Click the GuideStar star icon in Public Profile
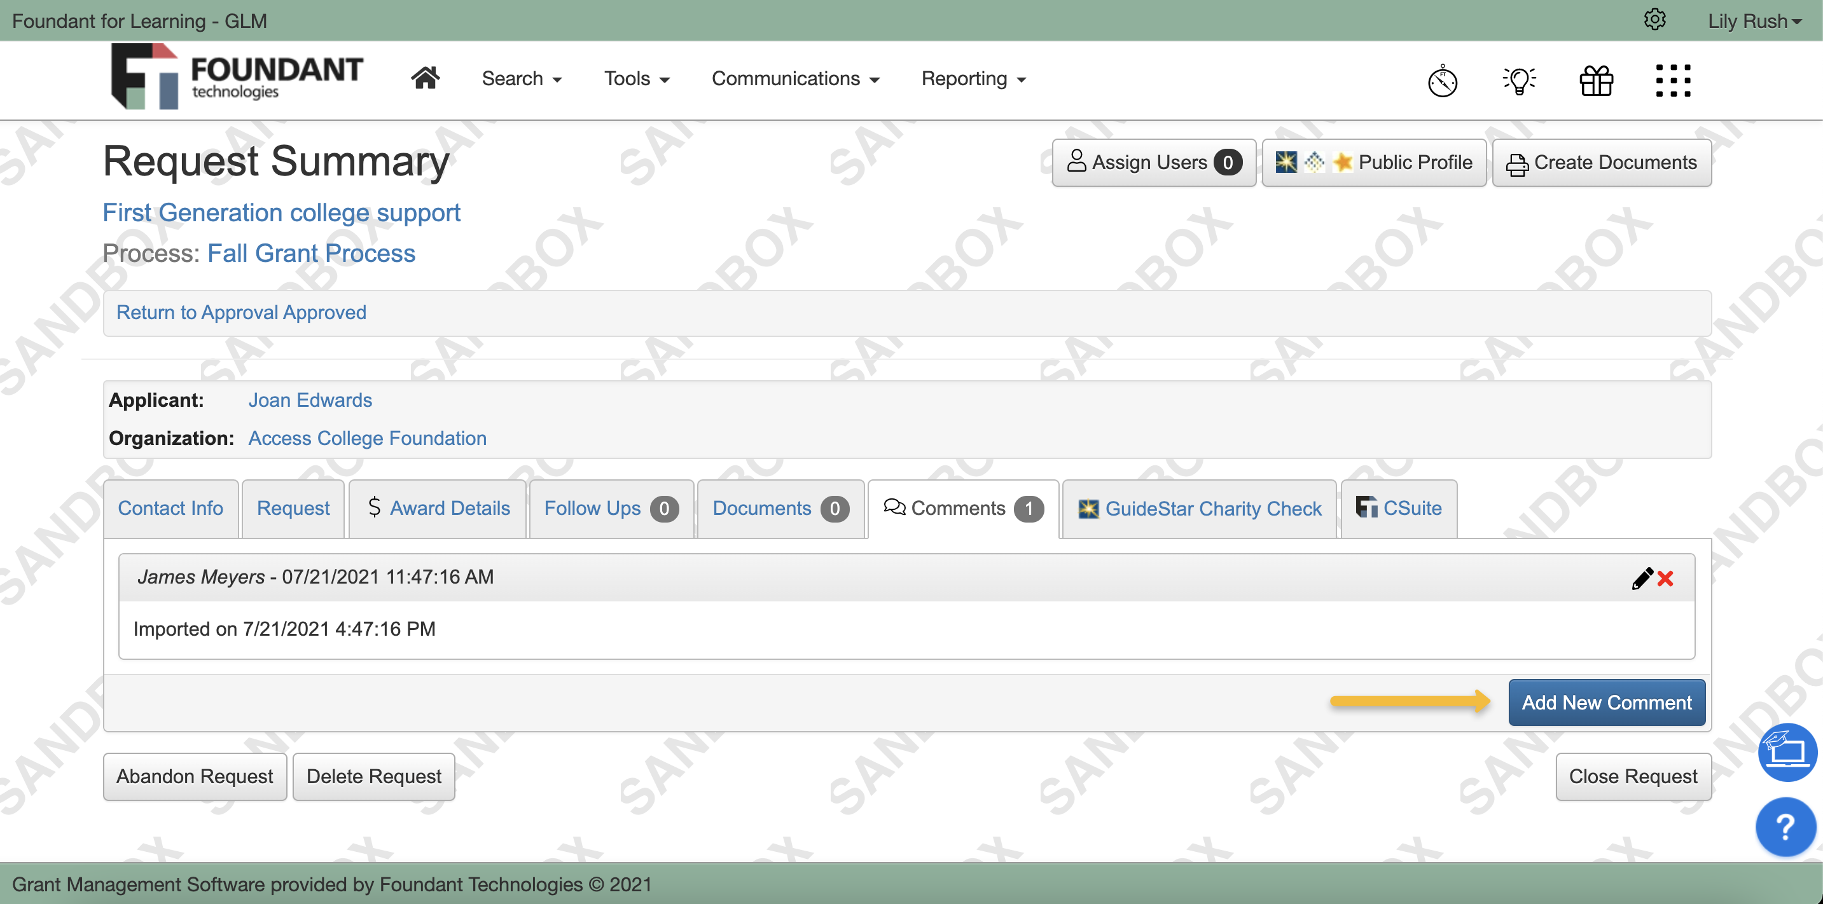Screen dimensions: 1823x904 1286,163
